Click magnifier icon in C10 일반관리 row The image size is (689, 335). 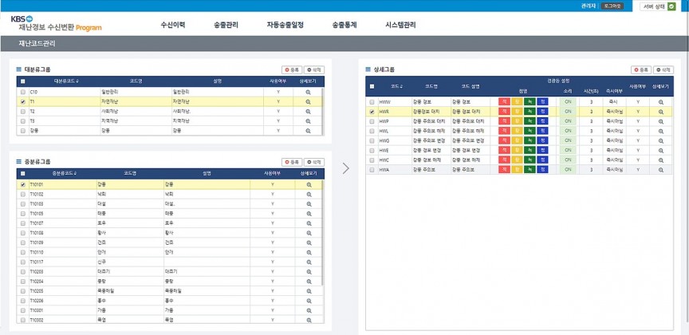(308, 93)
